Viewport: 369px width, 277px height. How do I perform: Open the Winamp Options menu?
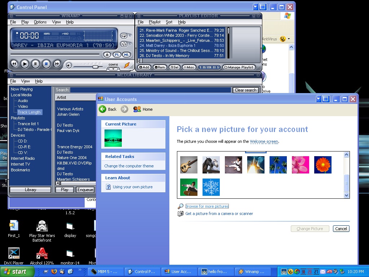40,22
